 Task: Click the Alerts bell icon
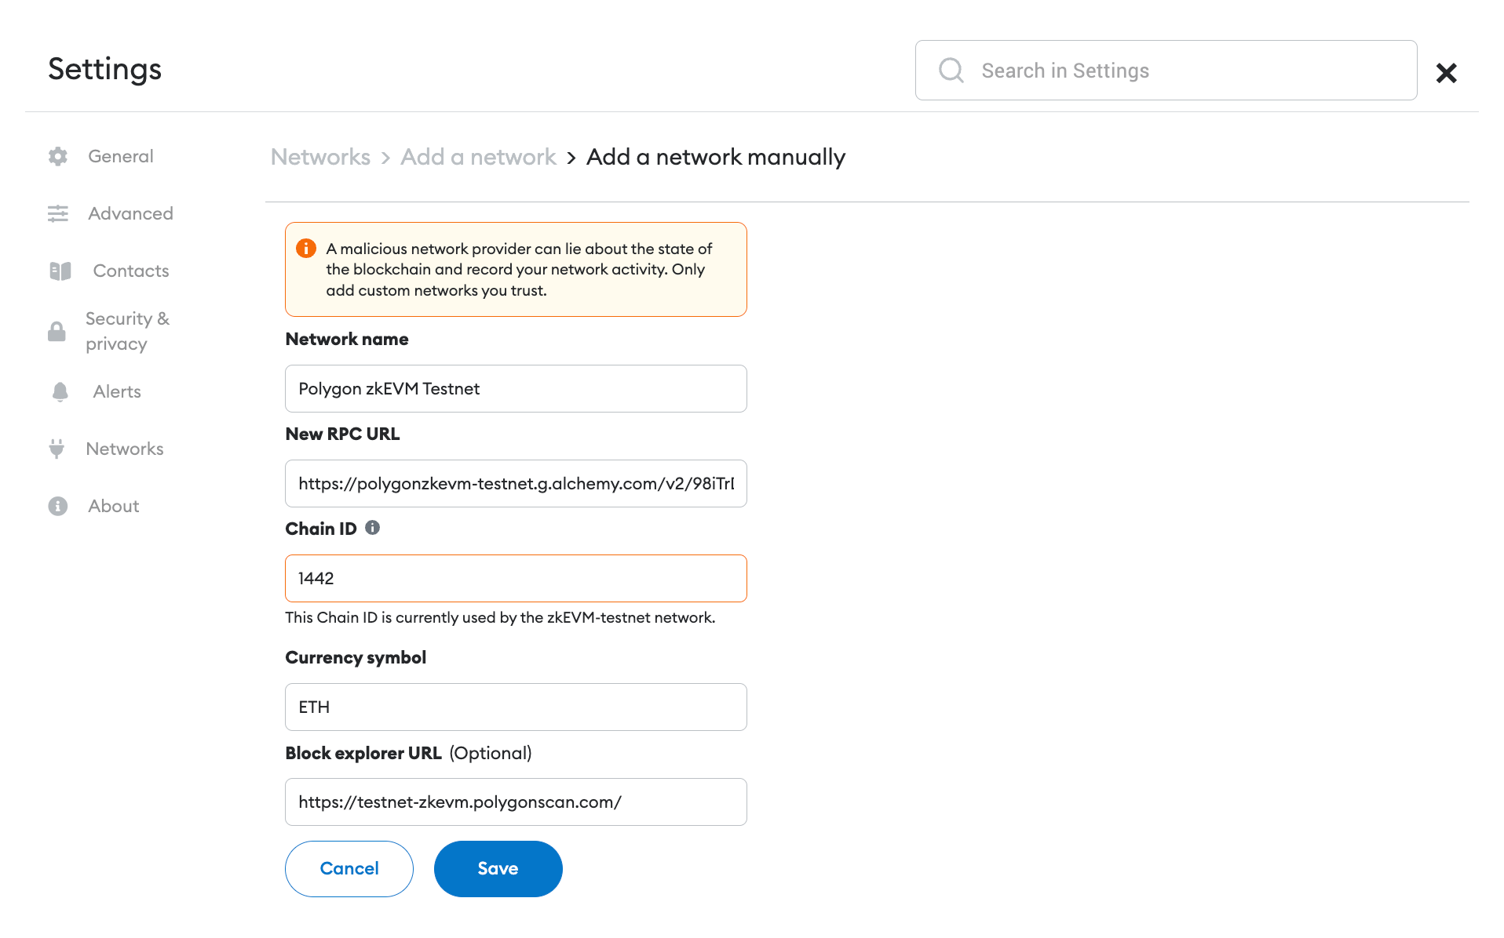click(60, 391)
